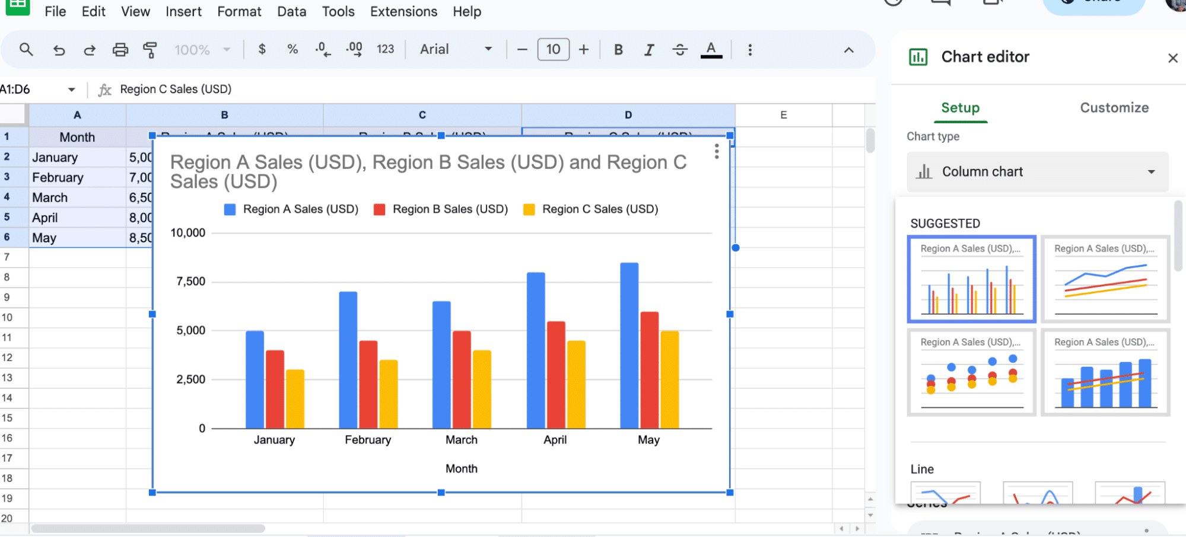Open the 123 more formats menu
Viewport: 1186px width, 537px height.
(386, 49)
